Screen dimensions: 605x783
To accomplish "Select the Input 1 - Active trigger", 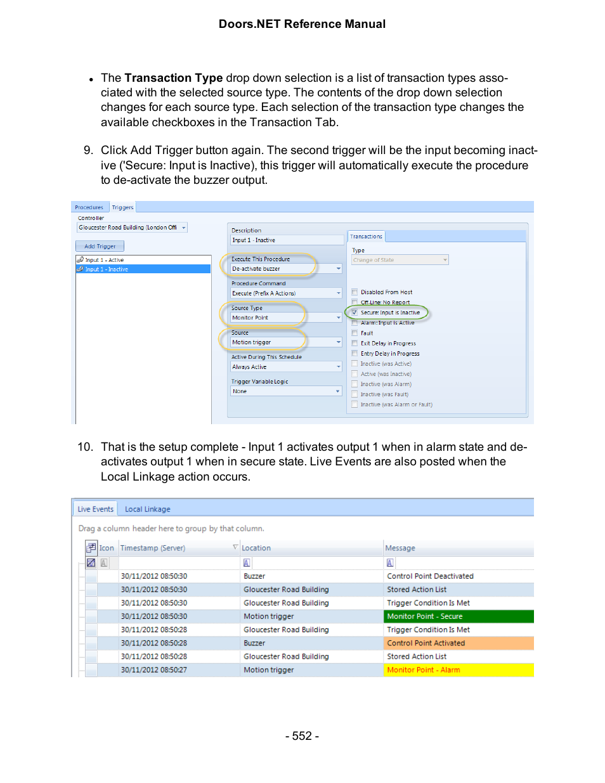I will [143, 260].
